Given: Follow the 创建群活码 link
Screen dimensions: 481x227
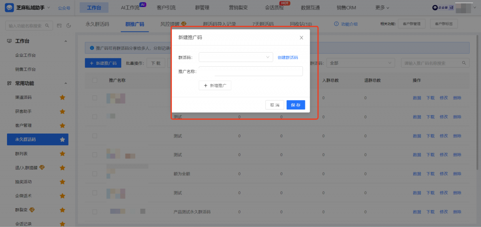Looking at the screenshot, I should point(287,57).
